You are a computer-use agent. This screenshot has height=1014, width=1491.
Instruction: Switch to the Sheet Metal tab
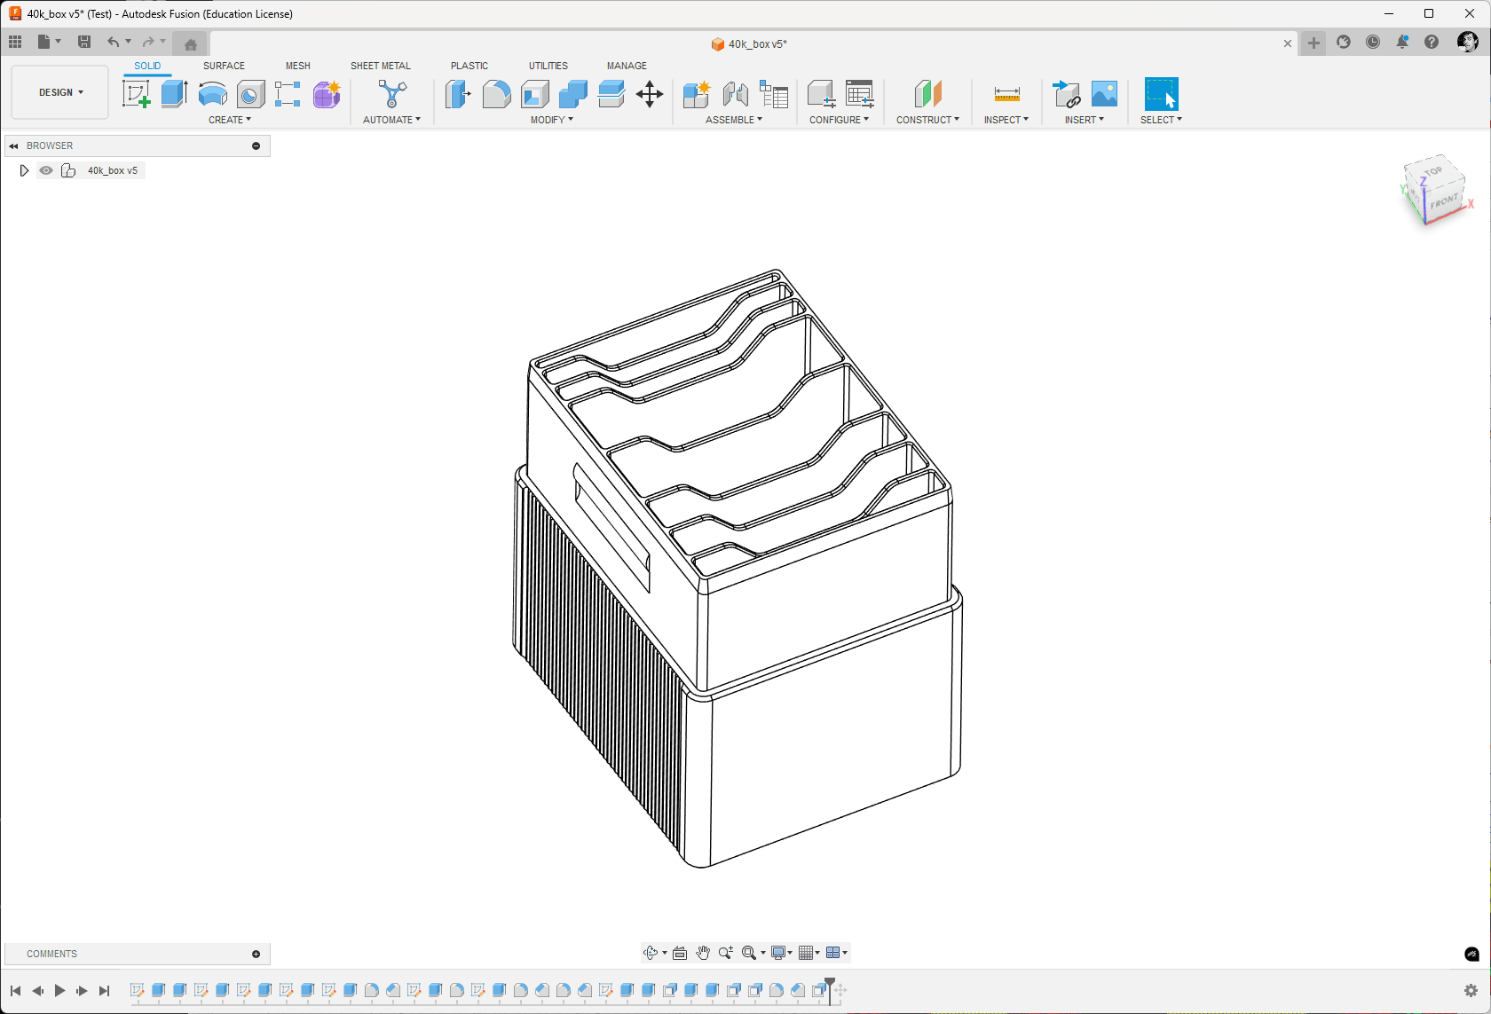coord(381,66)
